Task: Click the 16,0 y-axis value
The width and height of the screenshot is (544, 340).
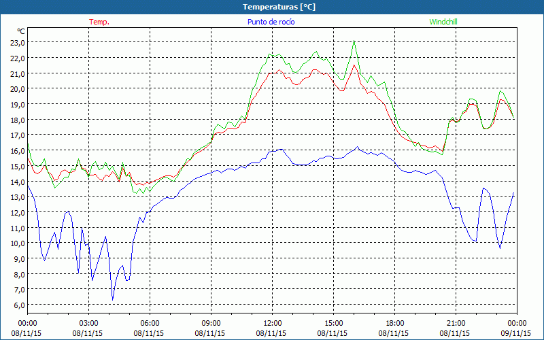Action: click(18, 151)
